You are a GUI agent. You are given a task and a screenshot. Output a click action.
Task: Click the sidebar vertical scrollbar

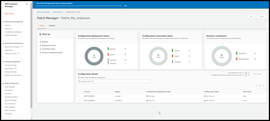pyautogui.click(x=31, y=55)
